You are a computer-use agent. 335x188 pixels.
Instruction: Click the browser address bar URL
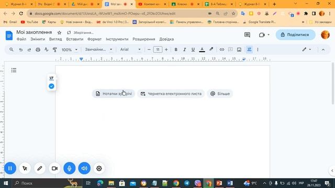105,14
